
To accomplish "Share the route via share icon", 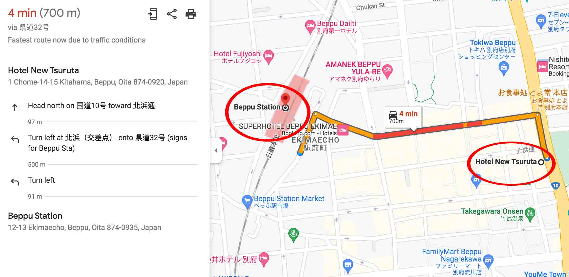I will pos(172,14).
